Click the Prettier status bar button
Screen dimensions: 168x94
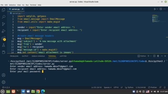153,87
